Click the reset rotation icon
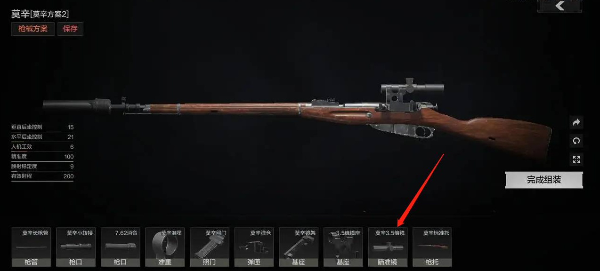Screen dimensions: 600x271 point(576,141)
